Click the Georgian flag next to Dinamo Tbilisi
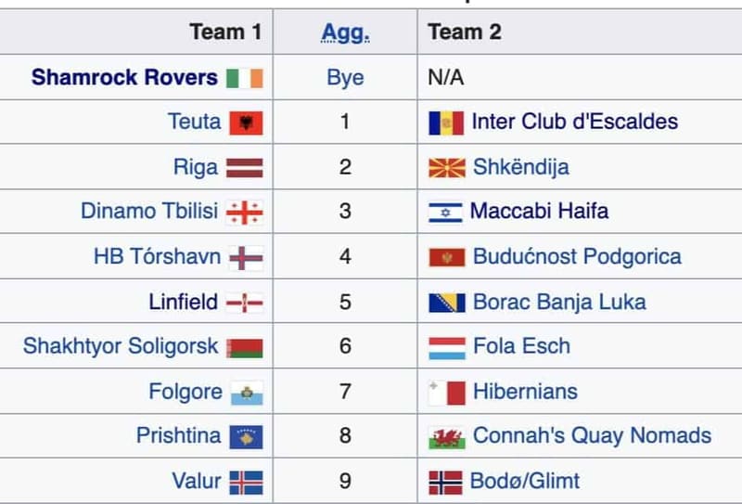 (x=245, y=213)
